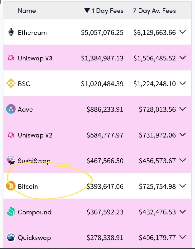Sort by 1 Day Fees column
The width and height of the screenshot is (195, 249).
click(104, 11)
